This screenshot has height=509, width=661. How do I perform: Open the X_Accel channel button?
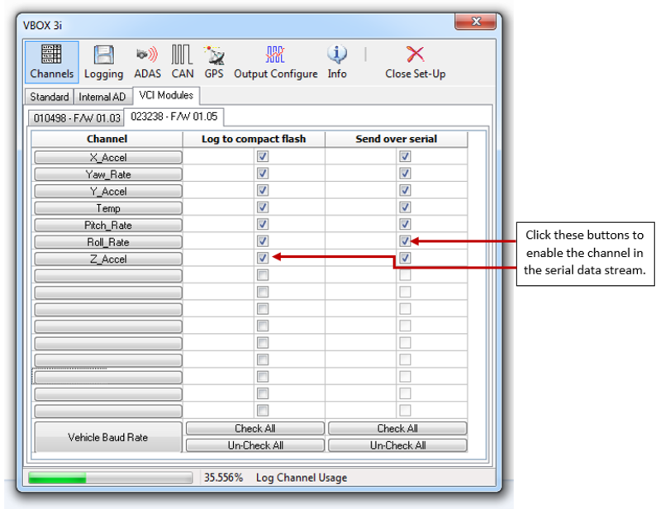(108, 157)
